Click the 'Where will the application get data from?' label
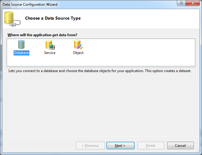This screenshot has height=155, width=202. click(x=42, y=35)
